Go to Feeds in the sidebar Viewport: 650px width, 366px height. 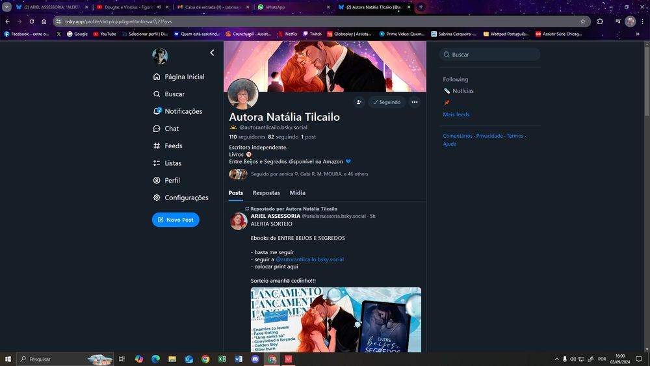tap(168, 146)
